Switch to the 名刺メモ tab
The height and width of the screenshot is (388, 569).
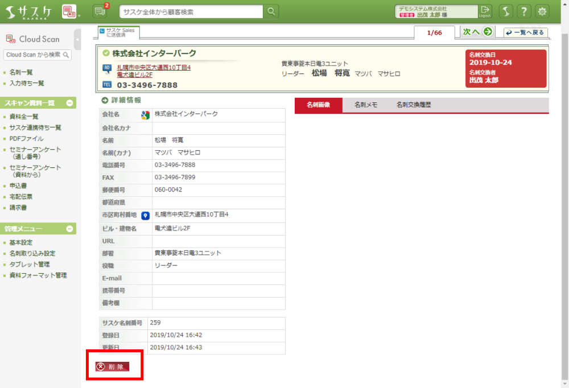(x=366, y=105)
